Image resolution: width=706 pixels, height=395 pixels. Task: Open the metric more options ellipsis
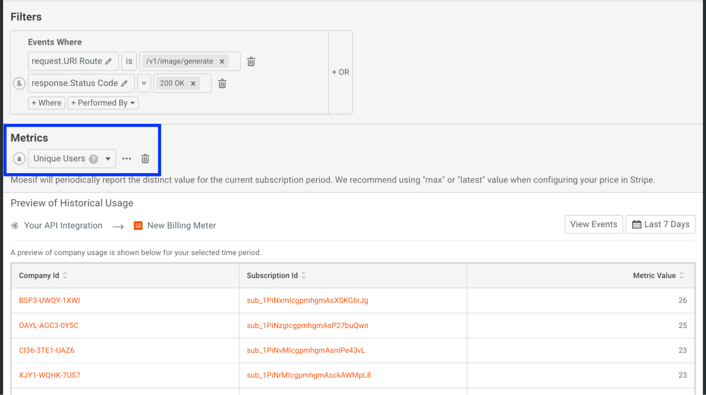coord(126,159)
